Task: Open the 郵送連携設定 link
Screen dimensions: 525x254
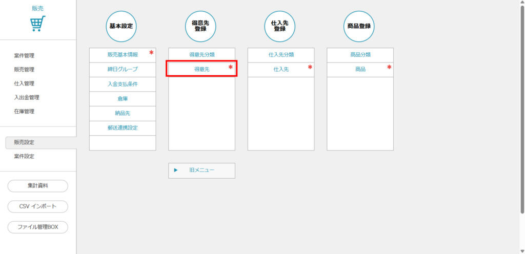Action: [122, 128]
